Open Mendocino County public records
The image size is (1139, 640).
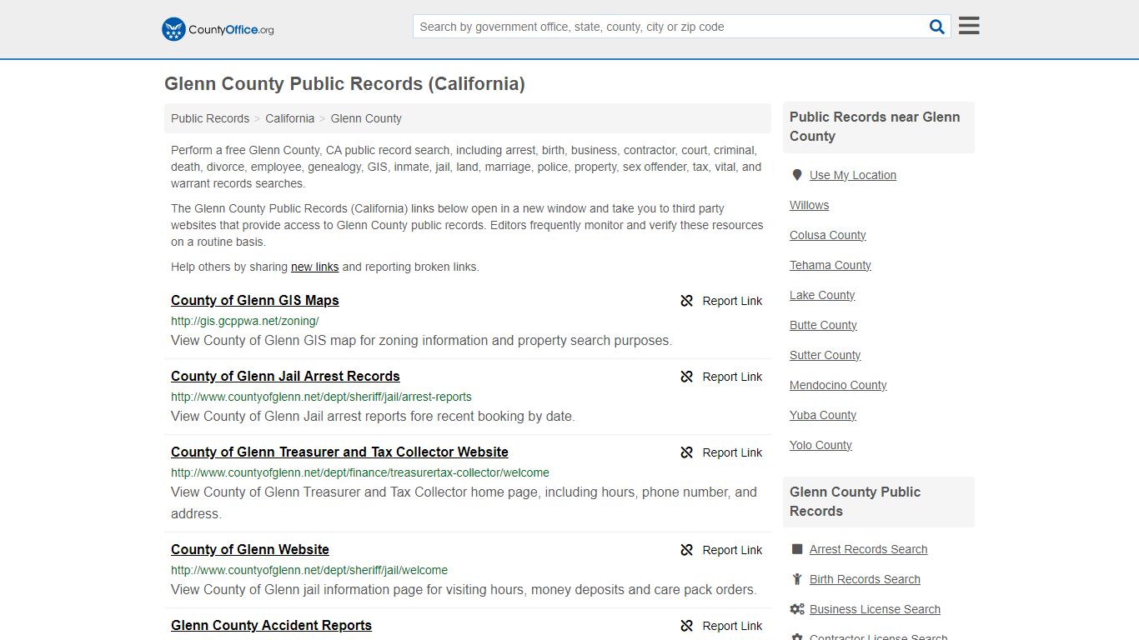(x=838, y=385)
